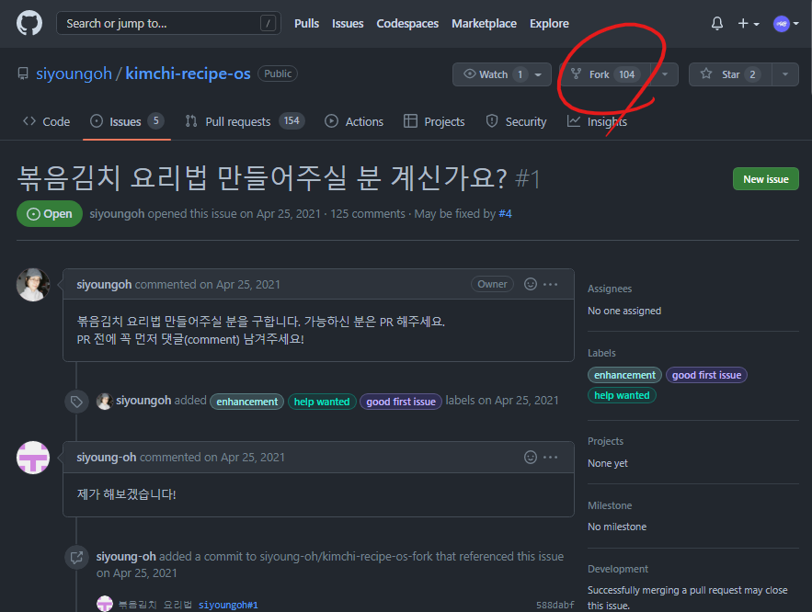Switch to the Issues repository tab
This screenshot has width=812, height=612.
pos(126,121)
